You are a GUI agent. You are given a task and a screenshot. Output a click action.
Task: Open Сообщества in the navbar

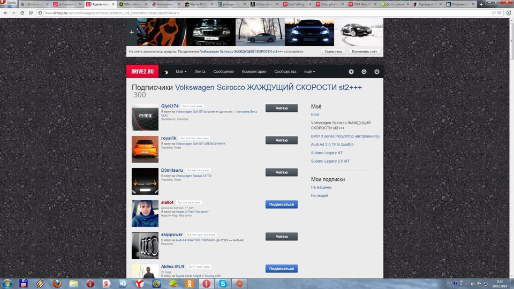point(285,71)
